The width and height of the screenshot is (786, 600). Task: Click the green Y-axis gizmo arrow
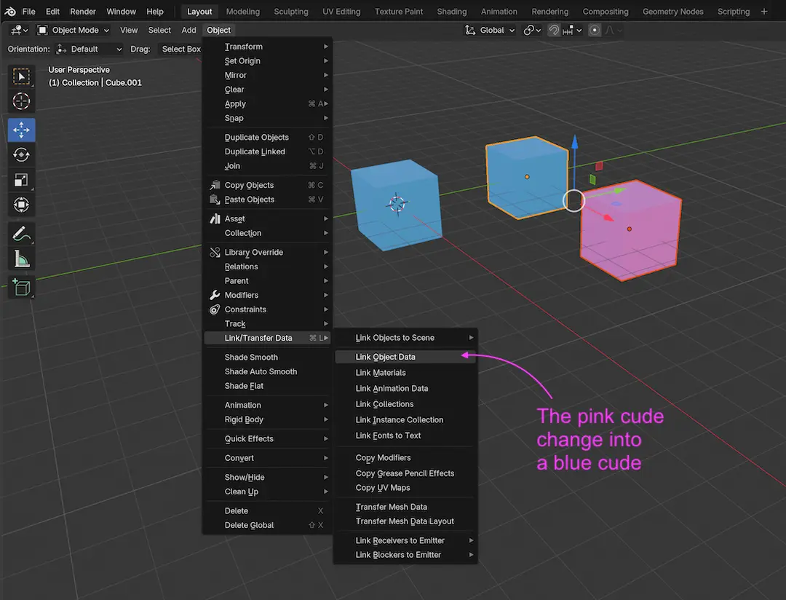619,191
